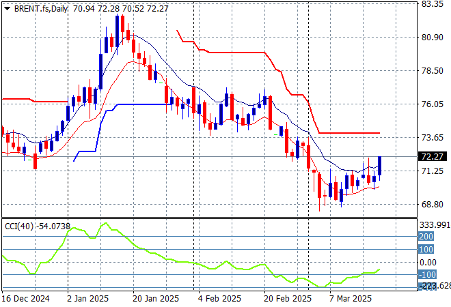
Task: Click the 80.90 price axis label
Action: [432, 38]
